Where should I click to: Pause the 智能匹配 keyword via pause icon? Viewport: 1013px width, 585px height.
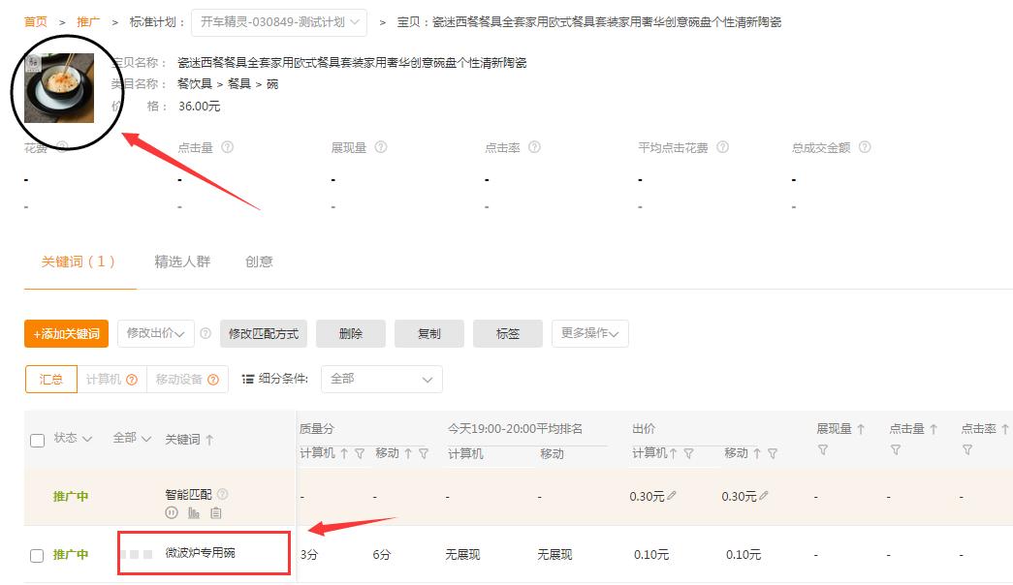tap(172, 510)
